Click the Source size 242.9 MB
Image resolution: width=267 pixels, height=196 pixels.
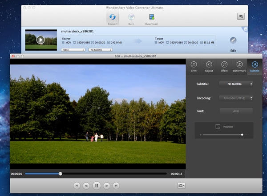pyautogui.click(x=116, y=43)
